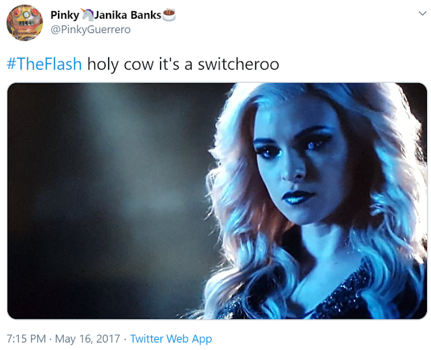Viewport: 431px width, 350px height.
Task: Click the display name Janika Banks
Action: click(x=127, y=15)
